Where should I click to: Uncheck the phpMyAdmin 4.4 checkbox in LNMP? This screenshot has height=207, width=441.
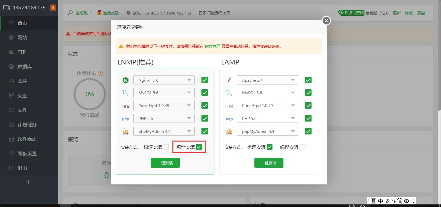click(205, 131)
